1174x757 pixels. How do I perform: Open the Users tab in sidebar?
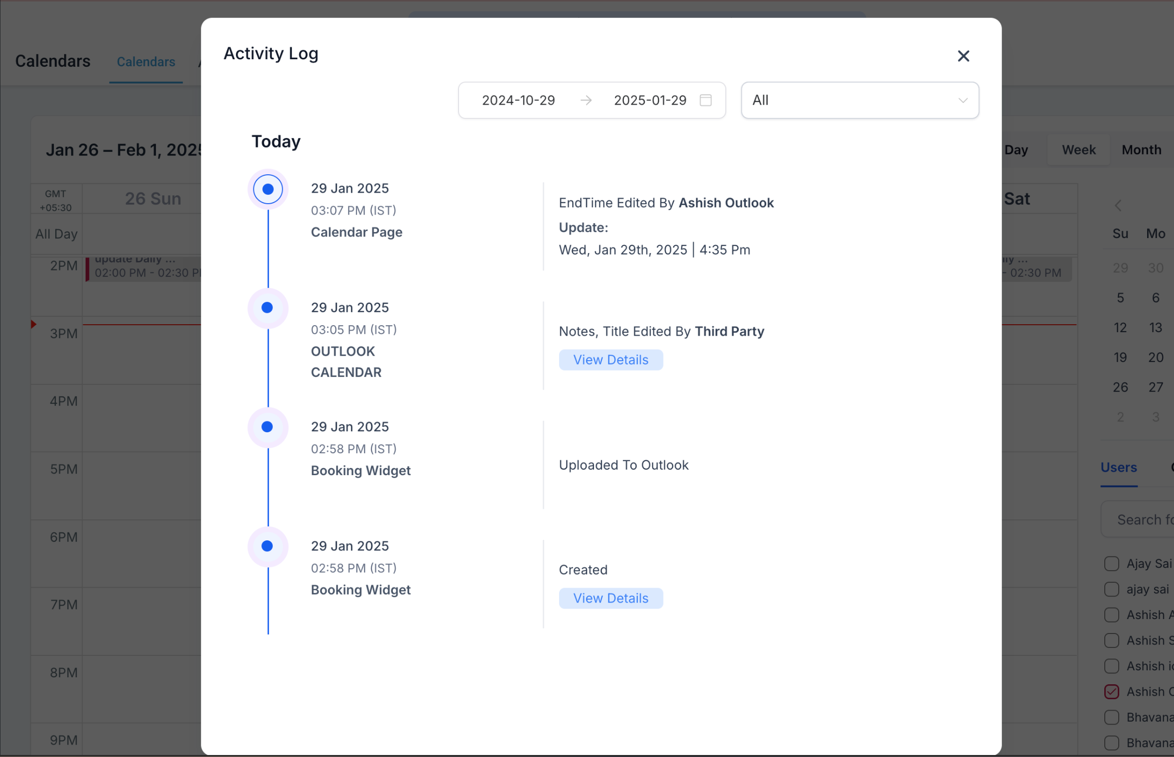point(1118,467)
